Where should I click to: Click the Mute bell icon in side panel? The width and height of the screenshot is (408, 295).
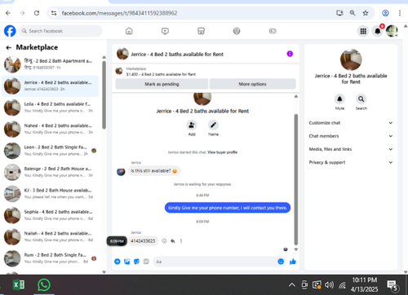(x=339, y=99)
